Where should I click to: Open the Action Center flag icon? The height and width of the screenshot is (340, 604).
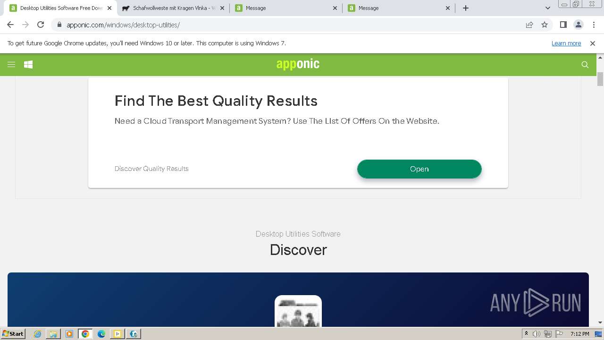click(559, 334)
